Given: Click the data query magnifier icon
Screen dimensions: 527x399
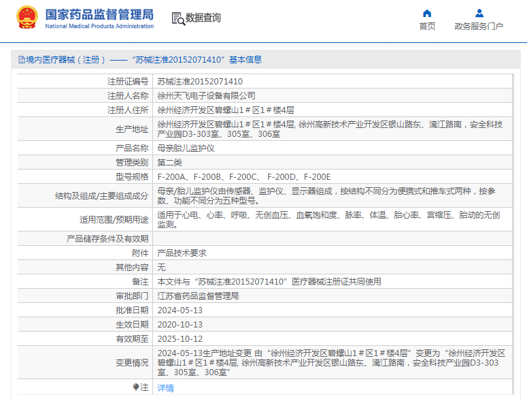Looking at the screenshot, I should (x=178, y=18).
